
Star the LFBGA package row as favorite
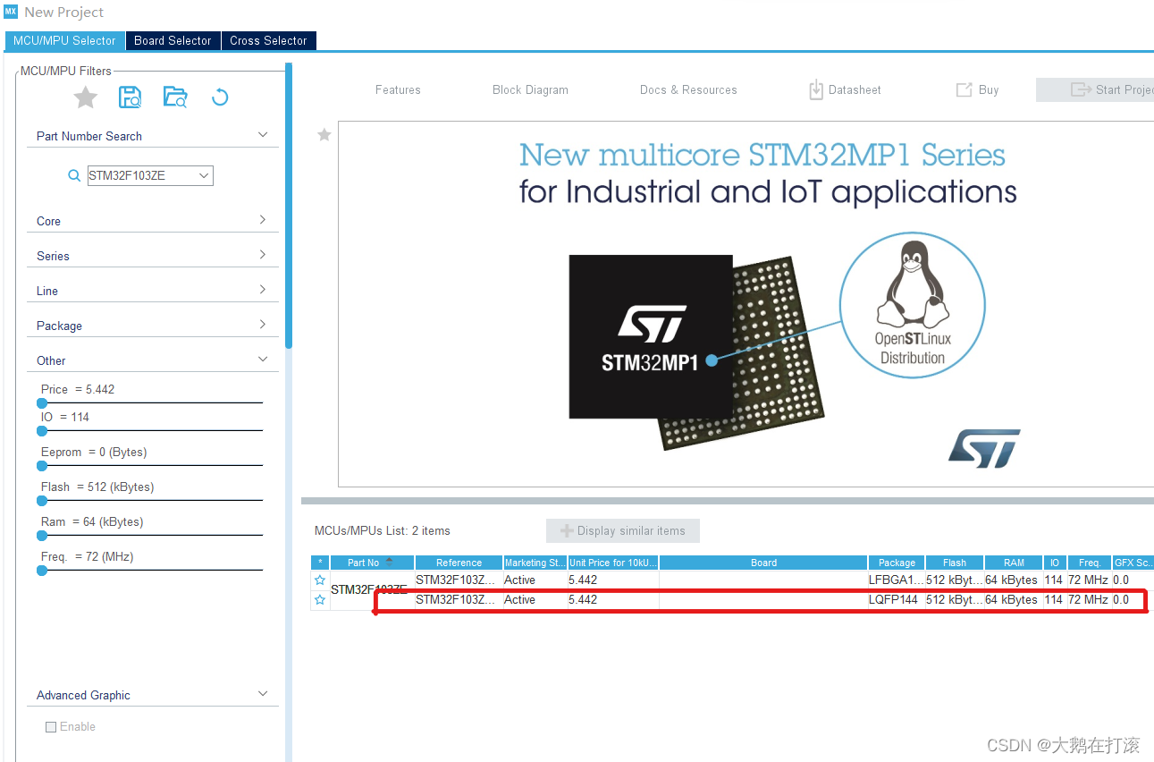click(x=320, y=580)
